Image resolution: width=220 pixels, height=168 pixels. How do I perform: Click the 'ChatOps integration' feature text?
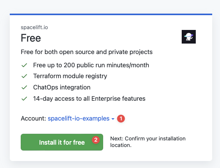62,87
